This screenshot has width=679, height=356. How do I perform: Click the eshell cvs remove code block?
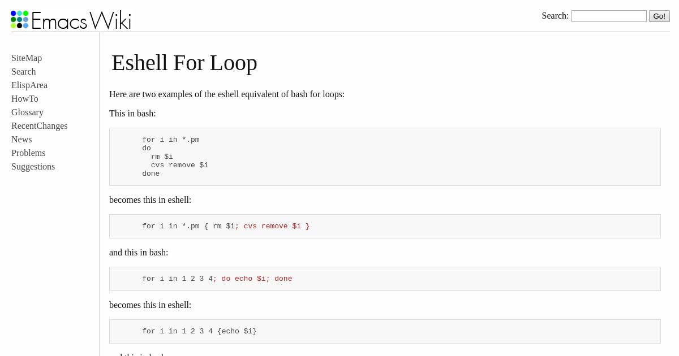coord(385,227)
